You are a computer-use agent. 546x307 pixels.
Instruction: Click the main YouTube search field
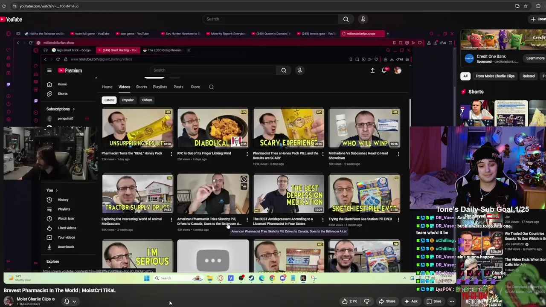point(270,19)
